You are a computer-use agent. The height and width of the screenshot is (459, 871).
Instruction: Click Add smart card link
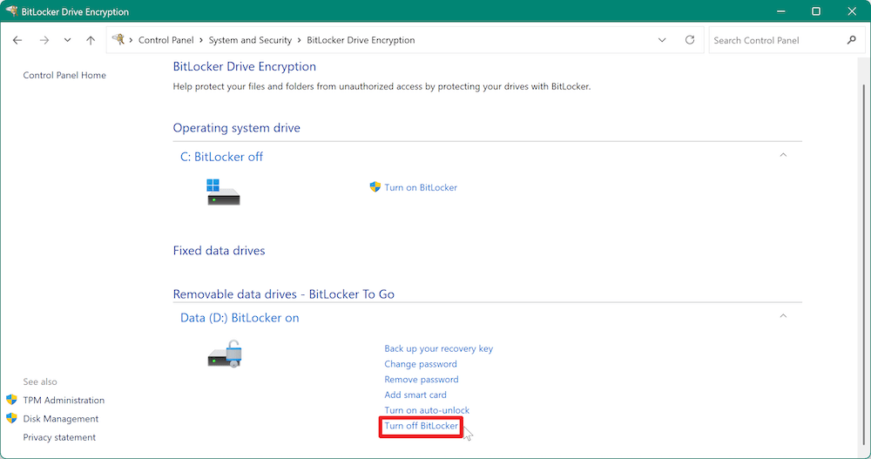tap(415, 395)
